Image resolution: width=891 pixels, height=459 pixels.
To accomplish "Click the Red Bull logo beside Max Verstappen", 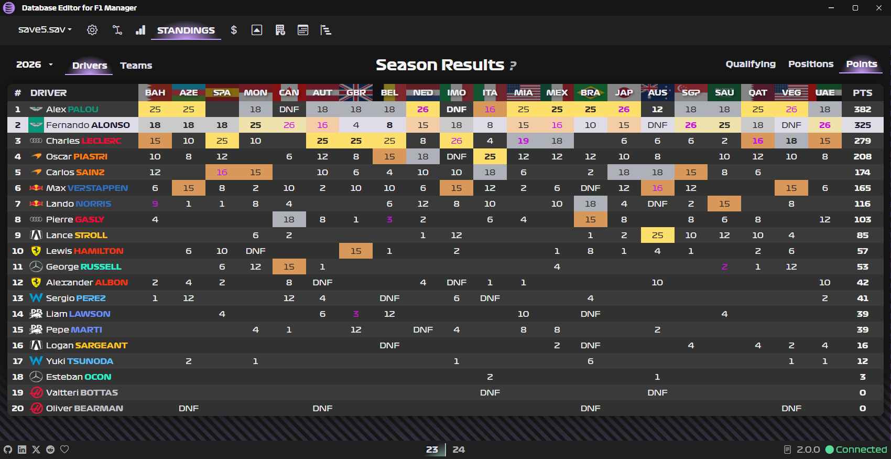I will (36, 188).
